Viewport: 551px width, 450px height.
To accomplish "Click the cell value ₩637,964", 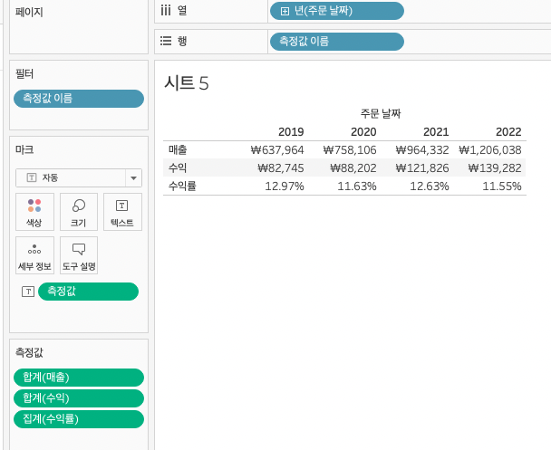I will point(277,150).
